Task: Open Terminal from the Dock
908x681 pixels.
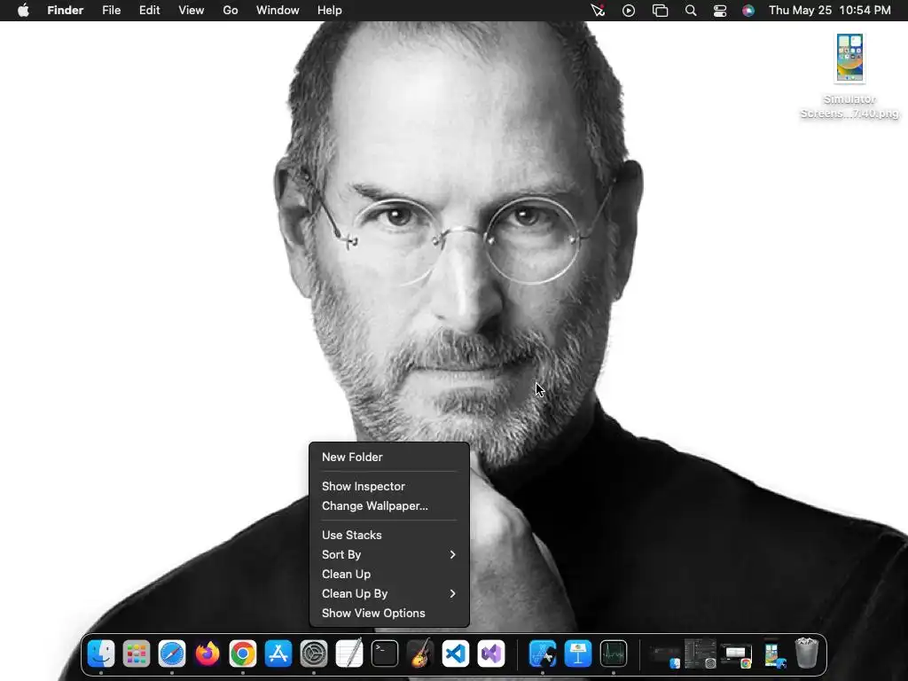Action: [x=385, y=654]
